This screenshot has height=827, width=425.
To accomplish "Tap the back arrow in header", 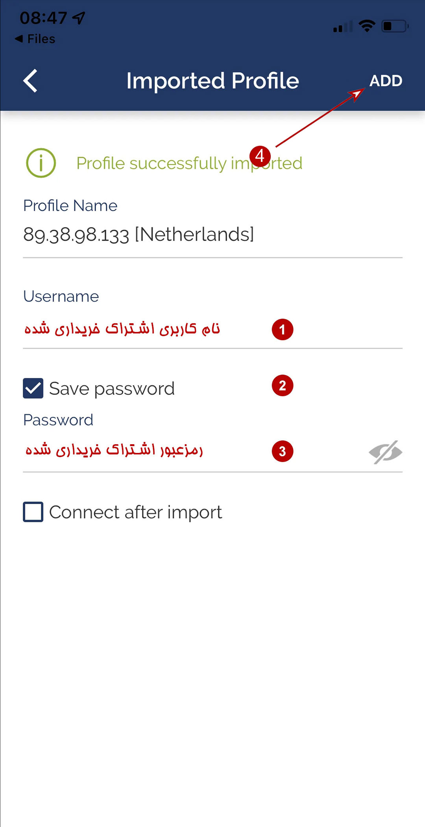I will click(30, 81).
